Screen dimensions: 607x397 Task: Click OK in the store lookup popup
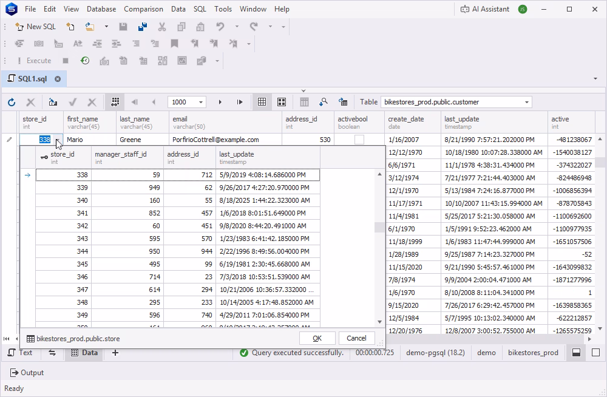pos(317,338)
